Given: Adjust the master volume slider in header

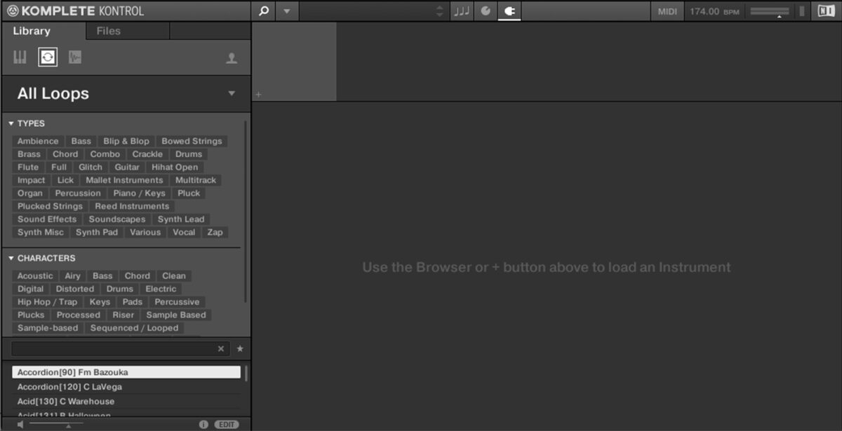Looking at the screenshot, I should point(770,11).
